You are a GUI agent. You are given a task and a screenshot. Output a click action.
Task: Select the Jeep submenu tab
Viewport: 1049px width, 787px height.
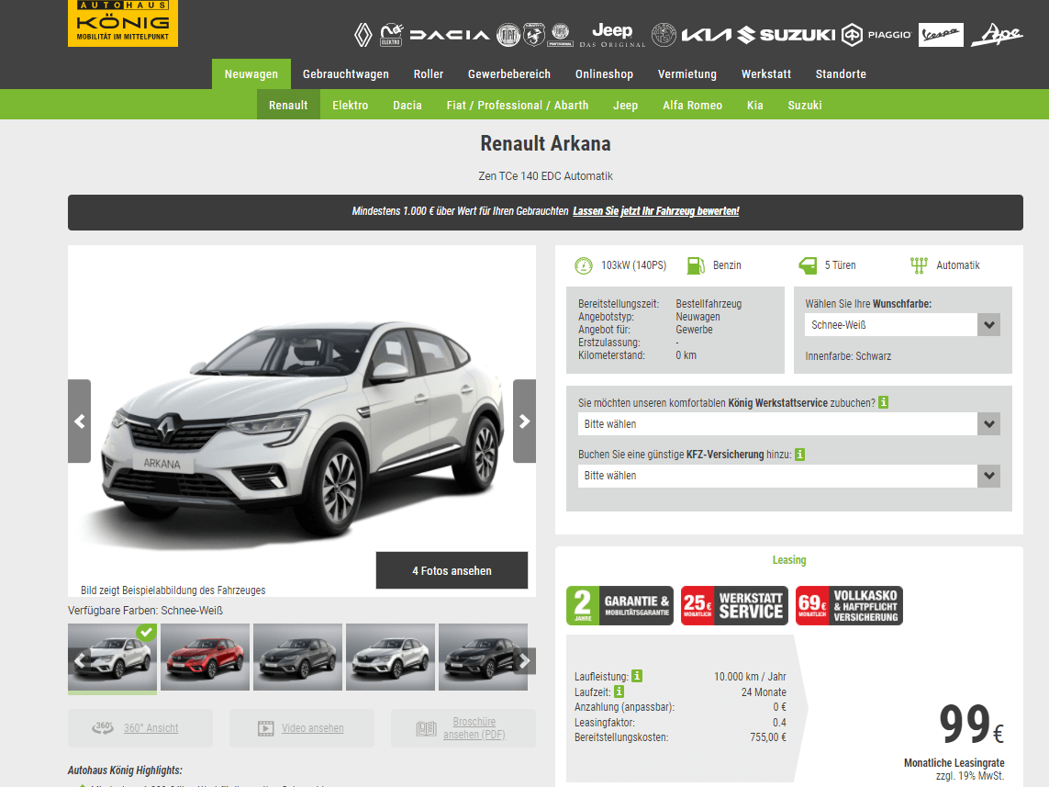click(x=626, y=105)
